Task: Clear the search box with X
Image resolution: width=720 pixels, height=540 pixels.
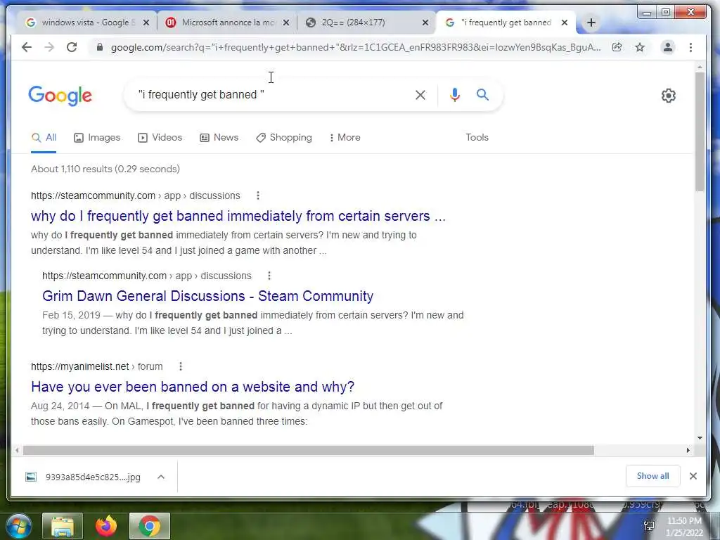Action: [420, 95]
